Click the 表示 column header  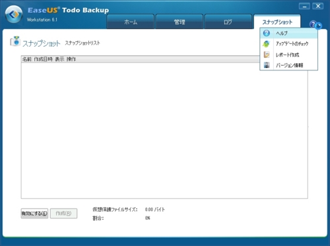tap(59, 59)
